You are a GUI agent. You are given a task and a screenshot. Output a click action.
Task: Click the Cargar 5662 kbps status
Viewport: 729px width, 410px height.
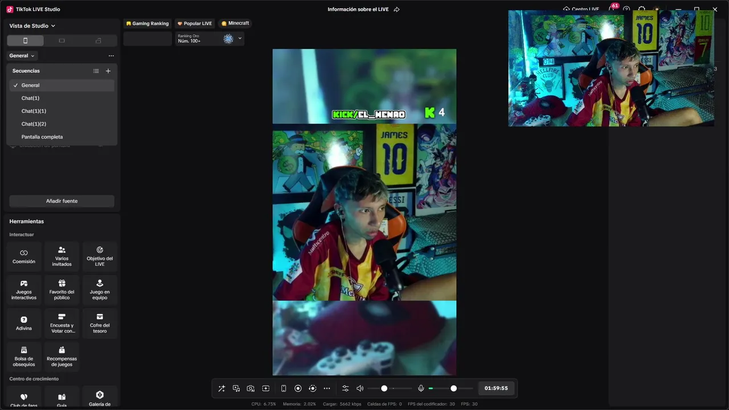coord(341,404)
